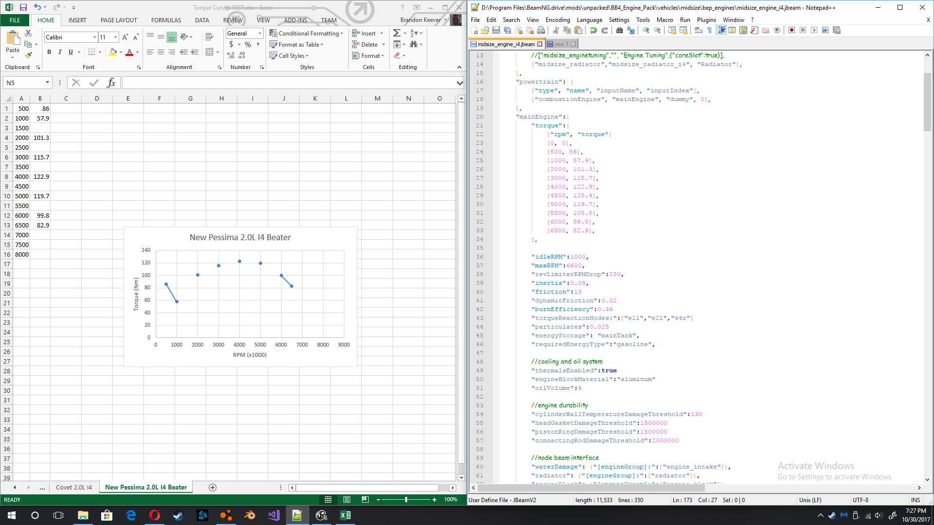934x525 pixels.
Task: Expand the Excel formula bar
Action: (x=460, y=83)
